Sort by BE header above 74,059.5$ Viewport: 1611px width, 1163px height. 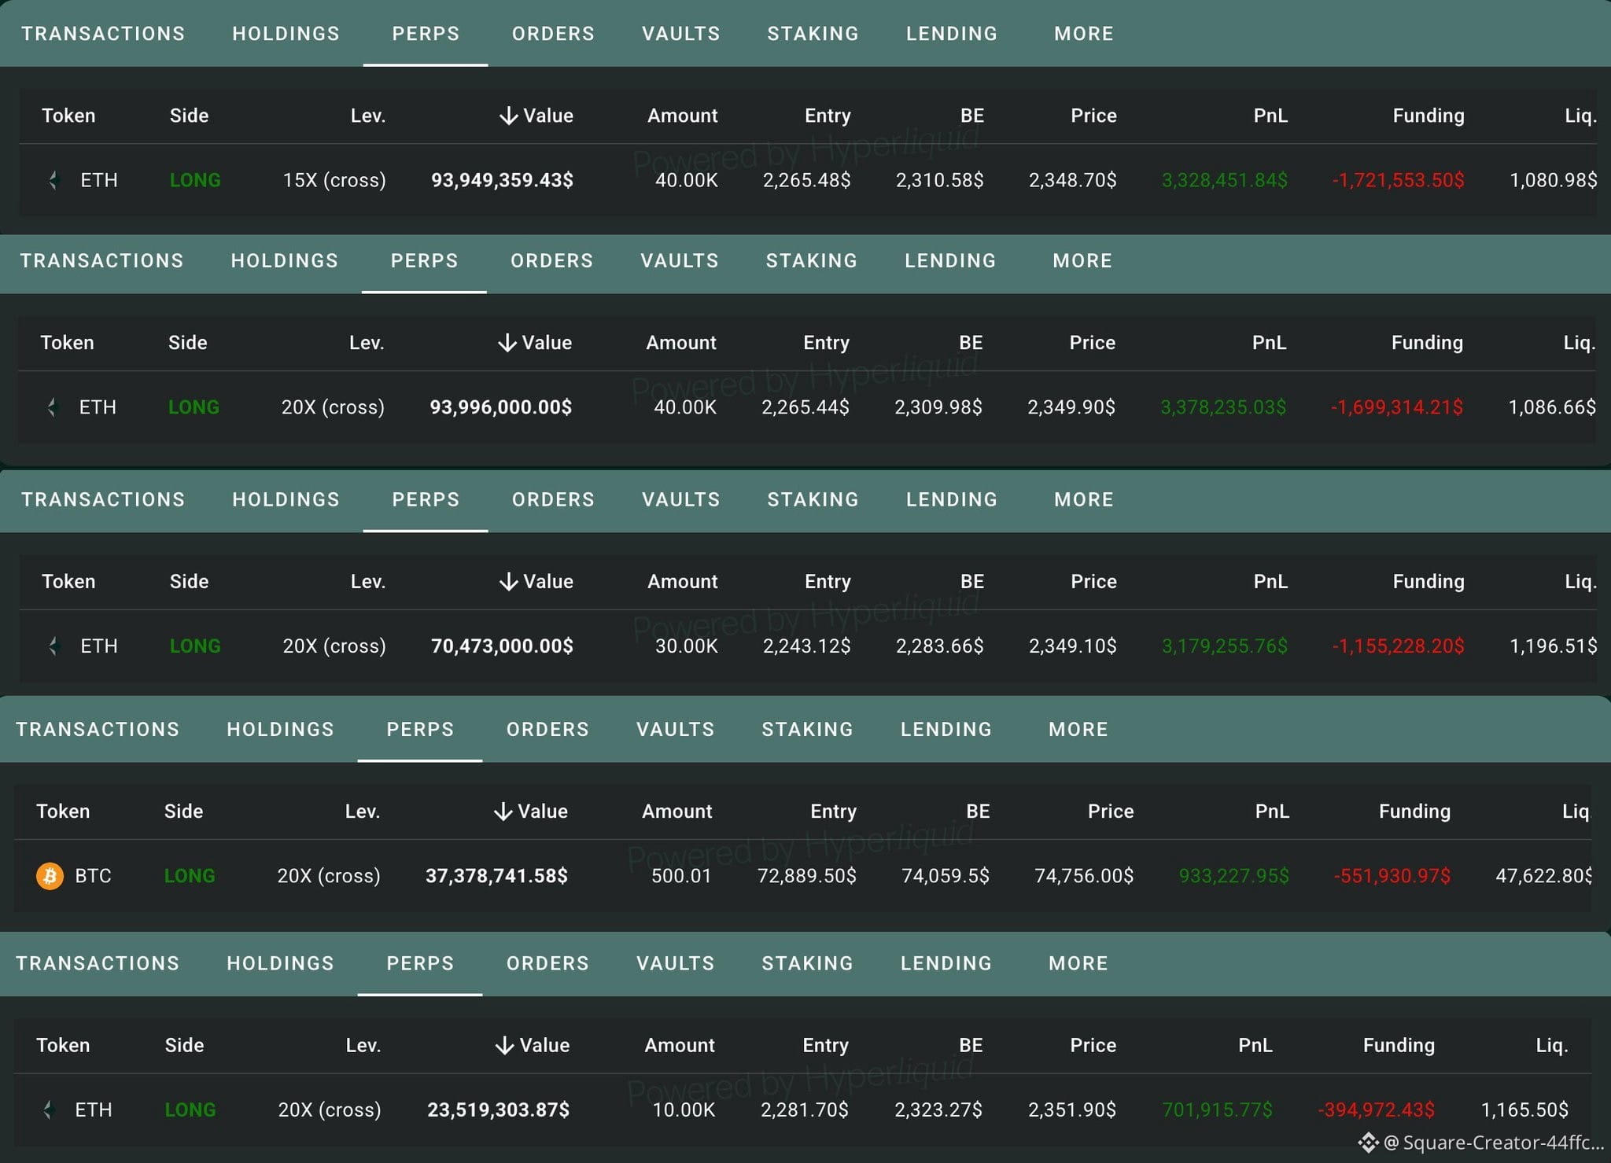coord(978,812)
